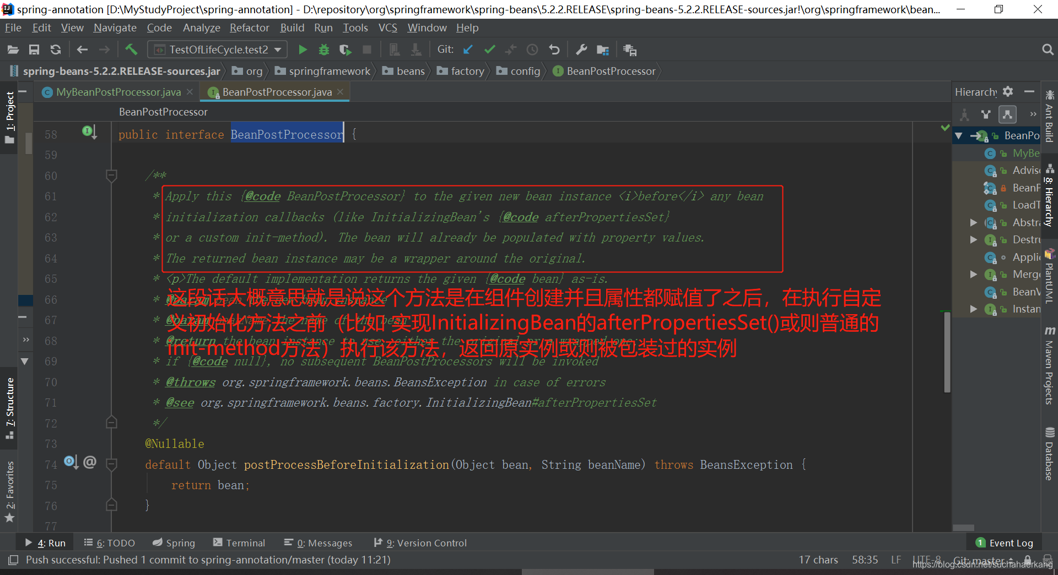Hide the Hierarchy panel with the minus icon

[x=1029, y=91]
